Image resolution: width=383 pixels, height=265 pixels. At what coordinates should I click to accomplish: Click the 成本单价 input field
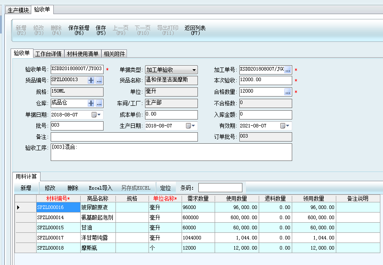(171, 115)
